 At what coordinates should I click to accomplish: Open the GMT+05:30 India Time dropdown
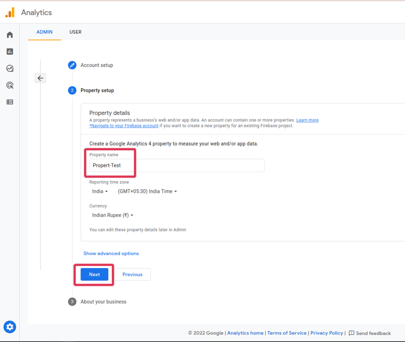(x=147, y=191)
